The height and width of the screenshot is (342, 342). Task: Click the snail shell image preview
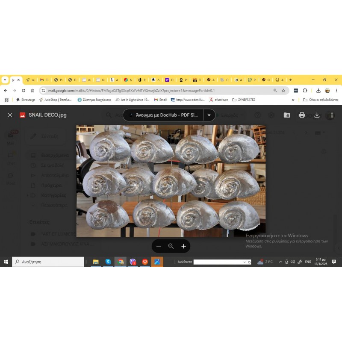point(171,181)
